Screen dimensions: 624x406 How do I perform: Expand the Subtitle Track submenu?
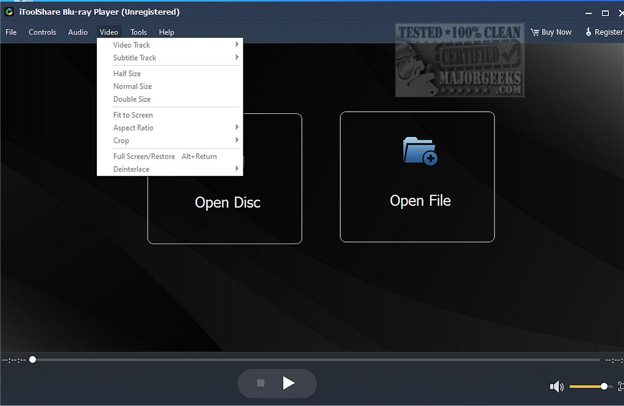[x=170, y=58]
